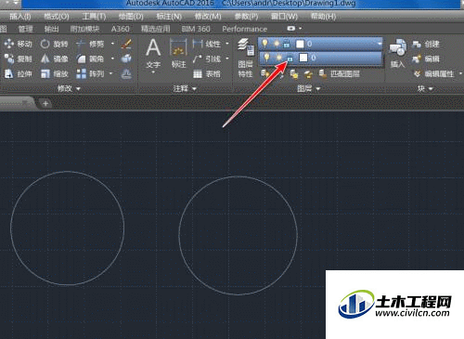Click the Create block (创建) tool
Screen dimensions: 464x339
(426, 44)
